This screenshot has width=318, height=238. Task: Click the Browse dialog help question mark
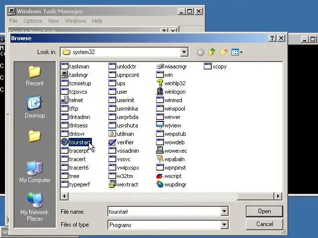point(272,38)
